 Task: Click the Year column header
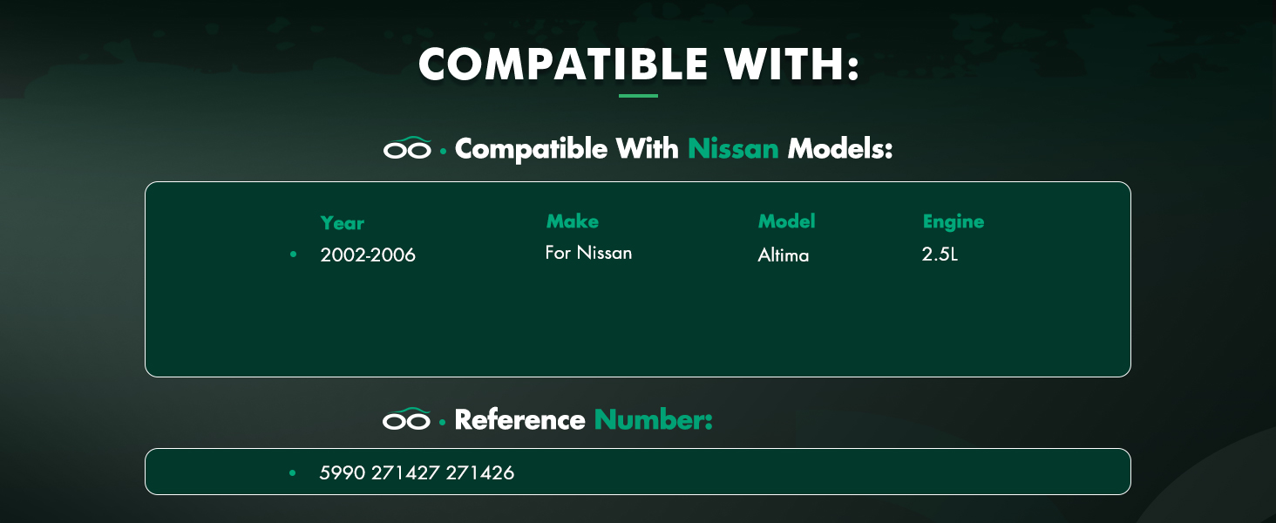click(x=342, y=223)
